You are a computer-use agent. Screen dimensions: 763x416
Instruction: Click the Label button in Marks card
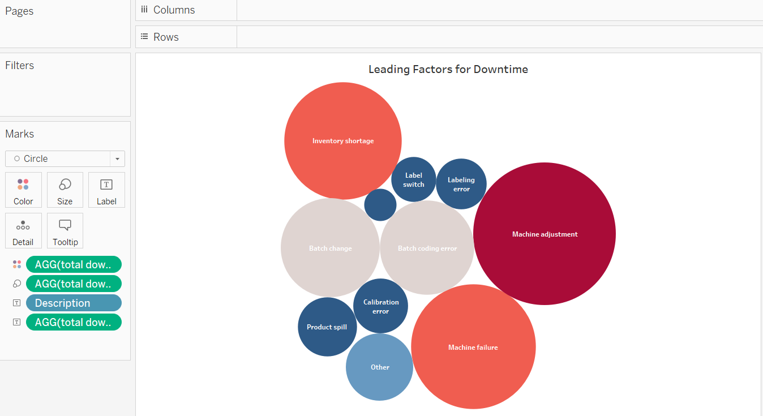(106, 190)
